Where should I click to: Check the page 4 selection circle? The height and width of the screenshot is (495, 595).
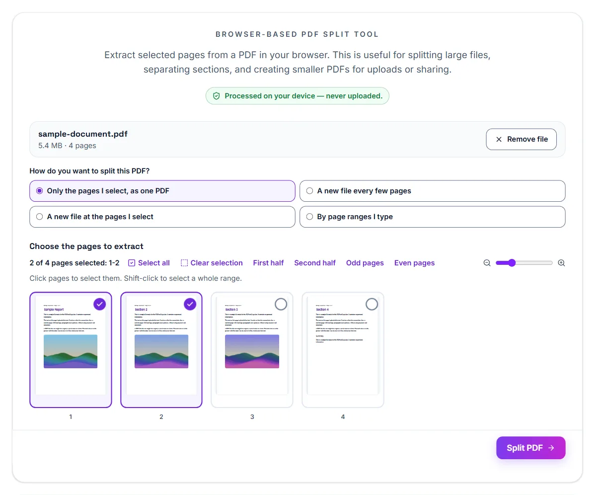click(372, 304)
